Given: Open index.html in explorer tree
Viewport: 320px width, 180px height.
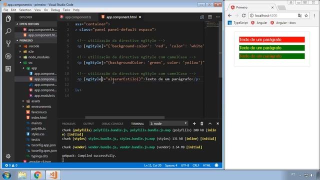Looking at the screenshot, I should 39,118.
